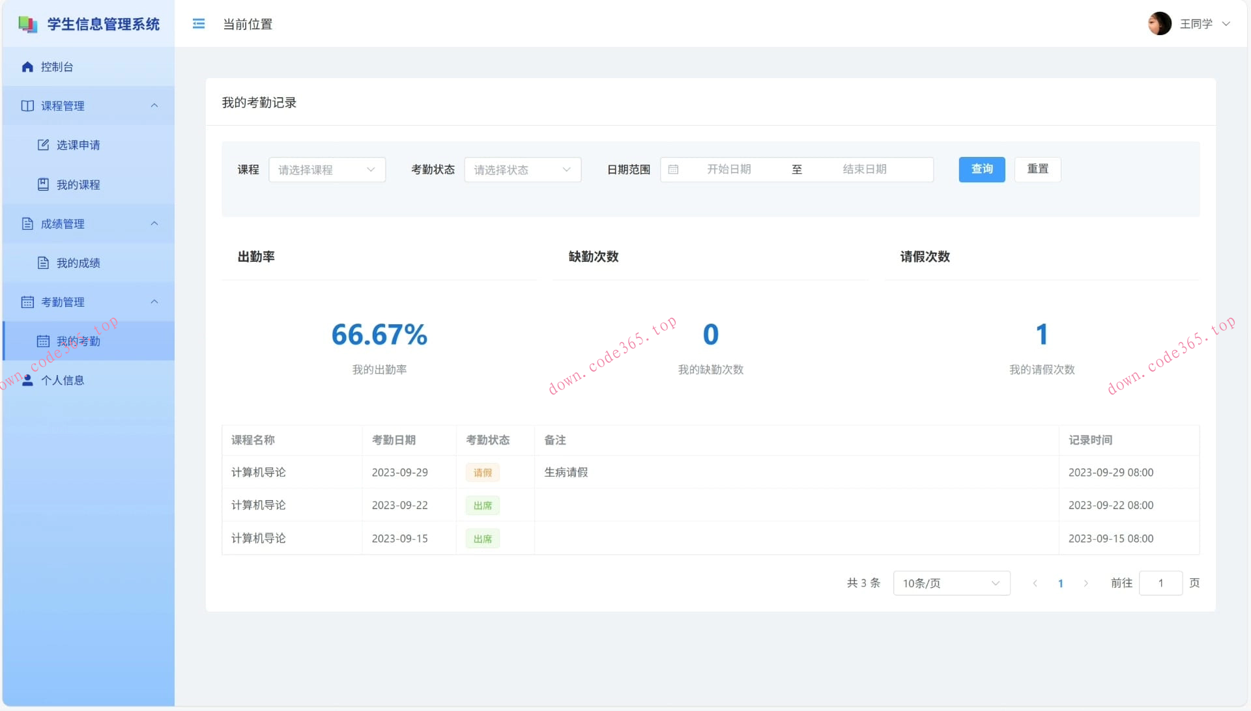Click the 控制台 home icon in sidebar
The width and height of the screenshot is (1251, 711).
[x=27, y=66]
